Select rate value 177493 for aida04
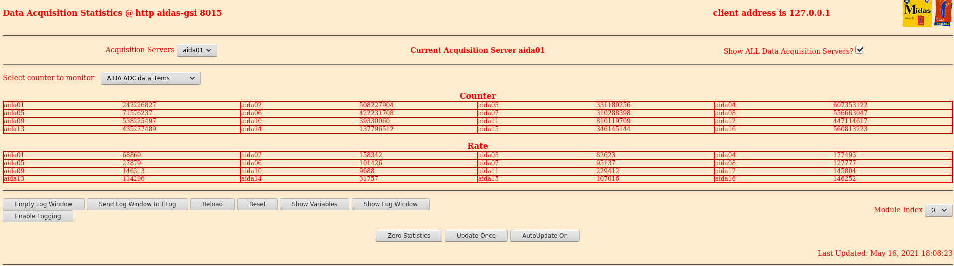Screen dimensions: 954x266 pyautogui.click(x=845, y=155)
